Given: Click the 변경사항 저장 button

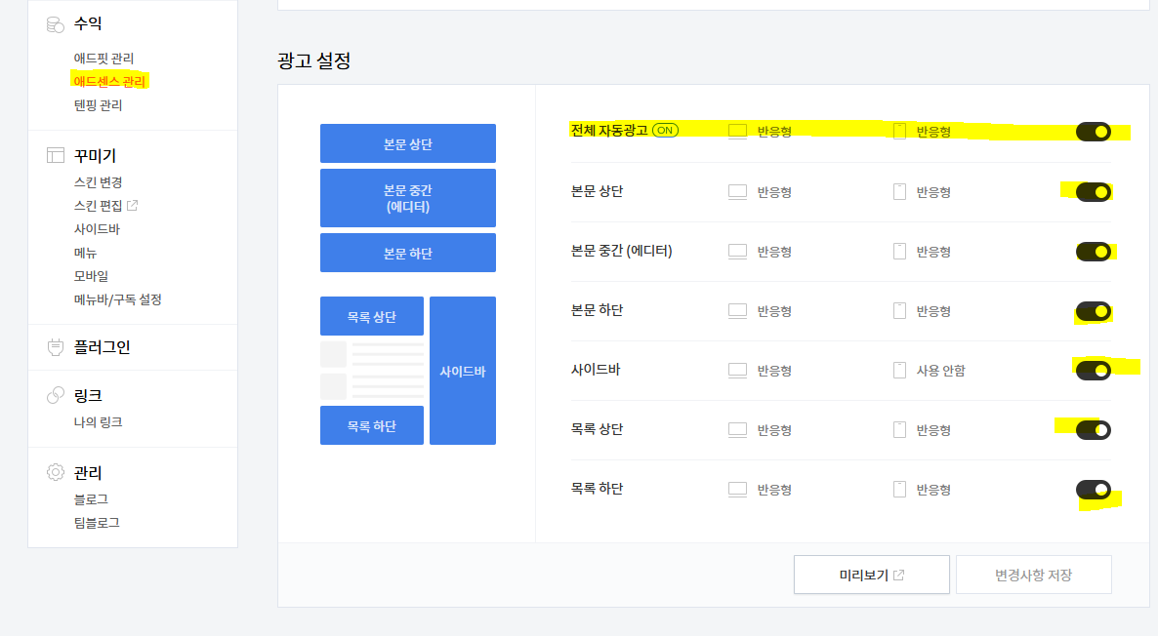Looking at the screenshot, I should [x=1033, y=575].
